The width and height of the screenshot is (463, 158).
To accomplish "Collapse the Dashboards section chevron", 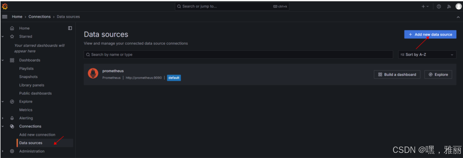I will coord(3,60).
